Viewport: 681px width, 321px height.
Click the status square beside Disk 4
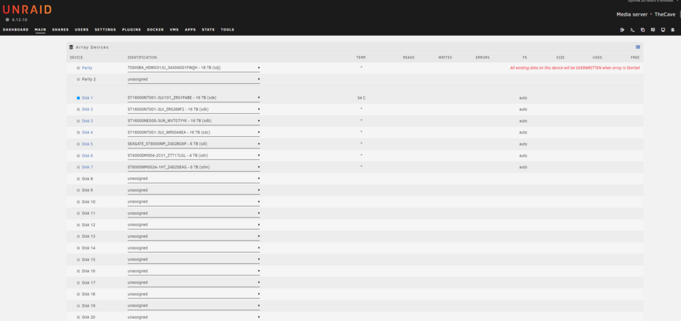(x=78, y=132)
